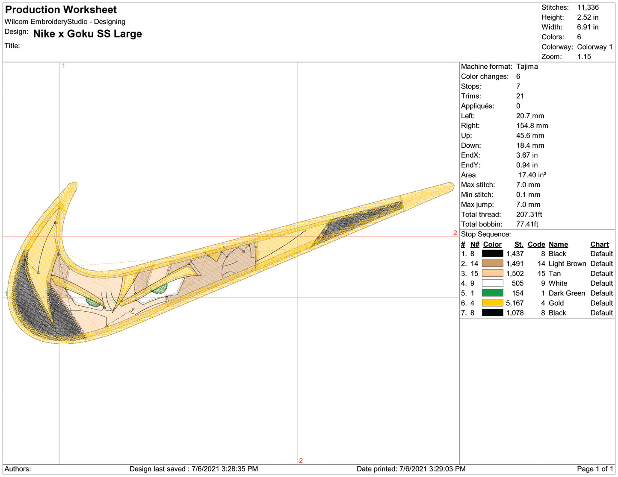Click the 'Authors:' label
Viewport: 618px width, 477px height.
click(x=18, y=469)
